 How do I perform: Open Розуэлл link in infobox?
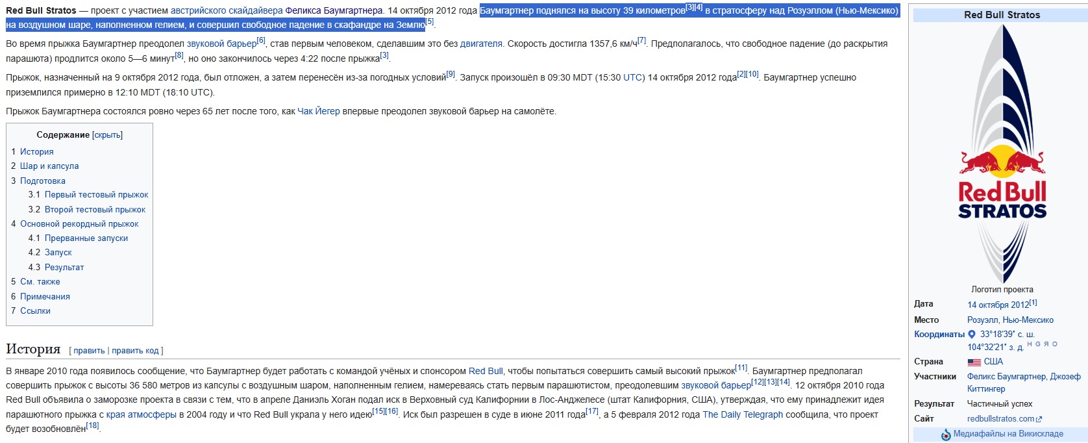(983, 320)
